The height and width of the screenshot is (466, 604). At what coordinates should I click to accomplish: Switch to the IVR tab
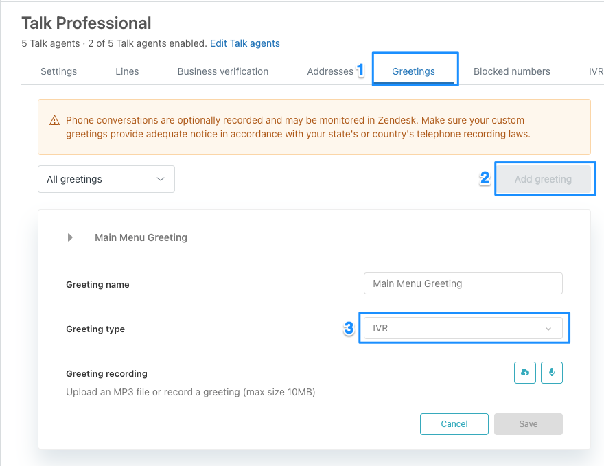[x=595, y=71]
